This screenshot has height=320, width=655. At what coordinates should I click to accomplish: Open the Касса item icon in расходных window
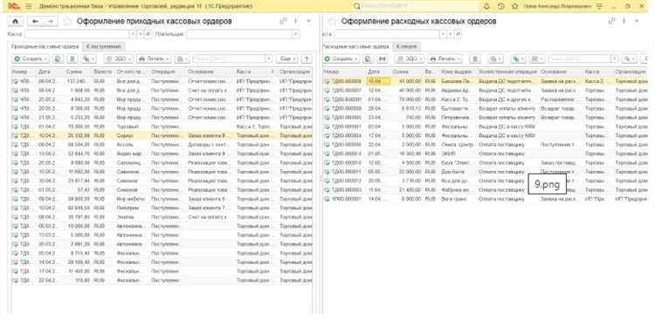(458, 34)
